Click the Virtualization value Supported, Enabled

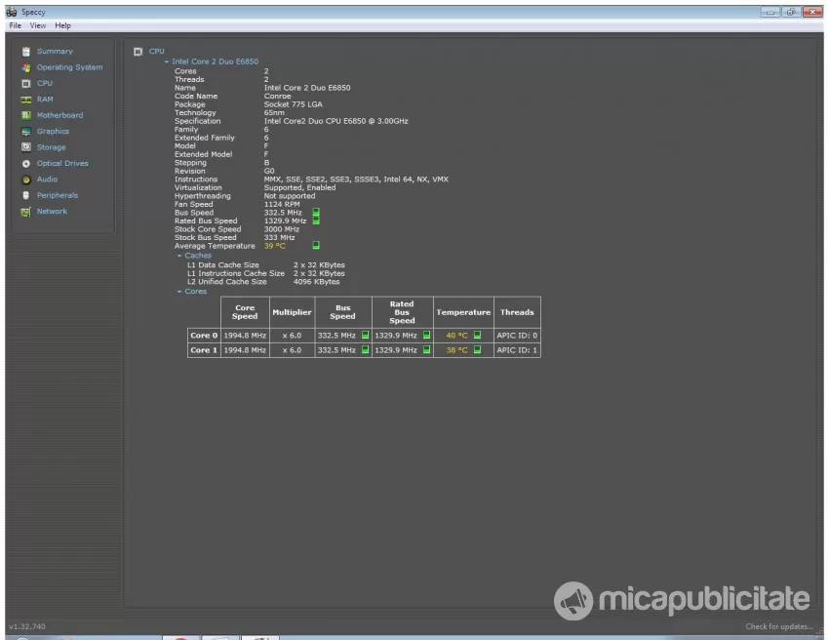coord(299,187)
